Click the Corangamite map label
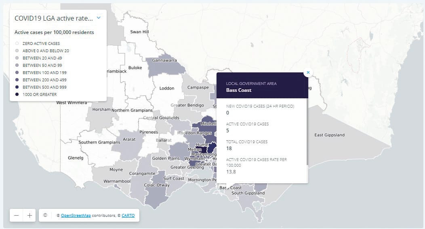The image size is (425, 229). click(x=142, y=174)
